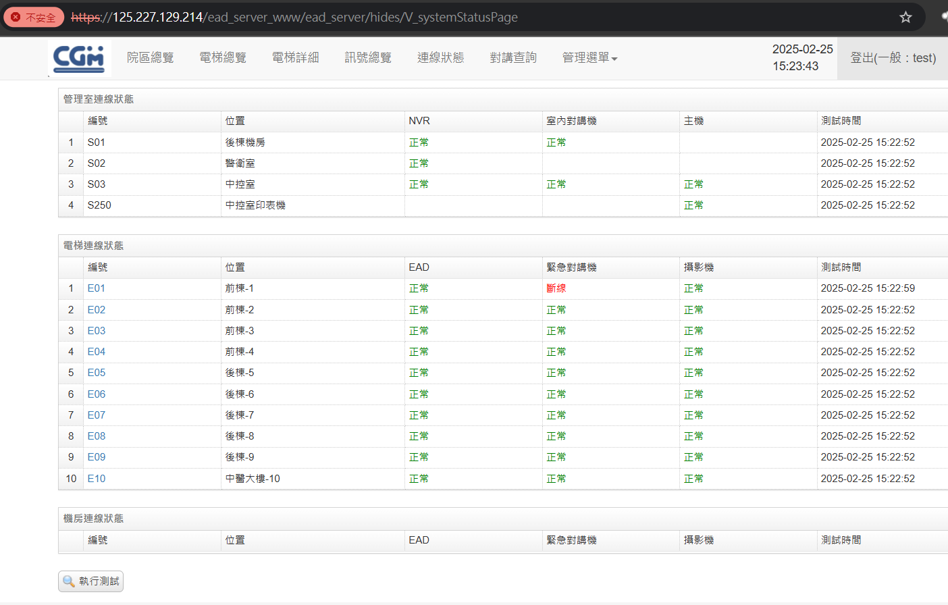Open elevator link E08

tap(97, 436)
